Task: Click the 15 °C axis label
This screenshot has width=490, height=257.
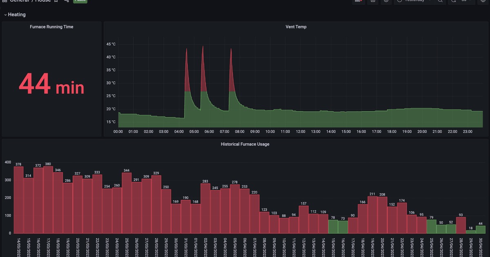Action: click(111, 122)
